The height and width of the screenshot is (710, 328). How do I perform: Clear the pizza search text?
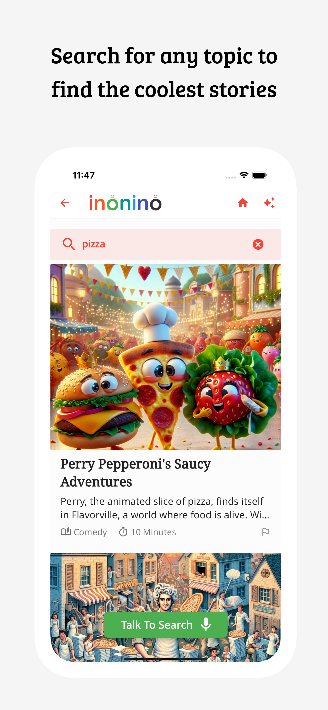pos(258,244)
